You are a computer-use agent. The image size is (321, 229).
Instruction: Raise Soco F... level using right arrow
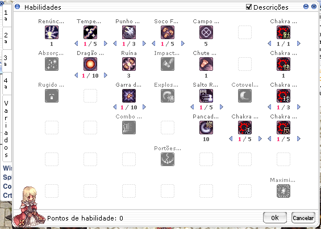pos(183,44)
